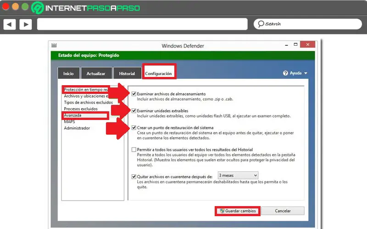The image size is (367, 229).
Task: Toggle Quitar archivos en cuarentena checkbox
Action: click(x=134, y=177)
